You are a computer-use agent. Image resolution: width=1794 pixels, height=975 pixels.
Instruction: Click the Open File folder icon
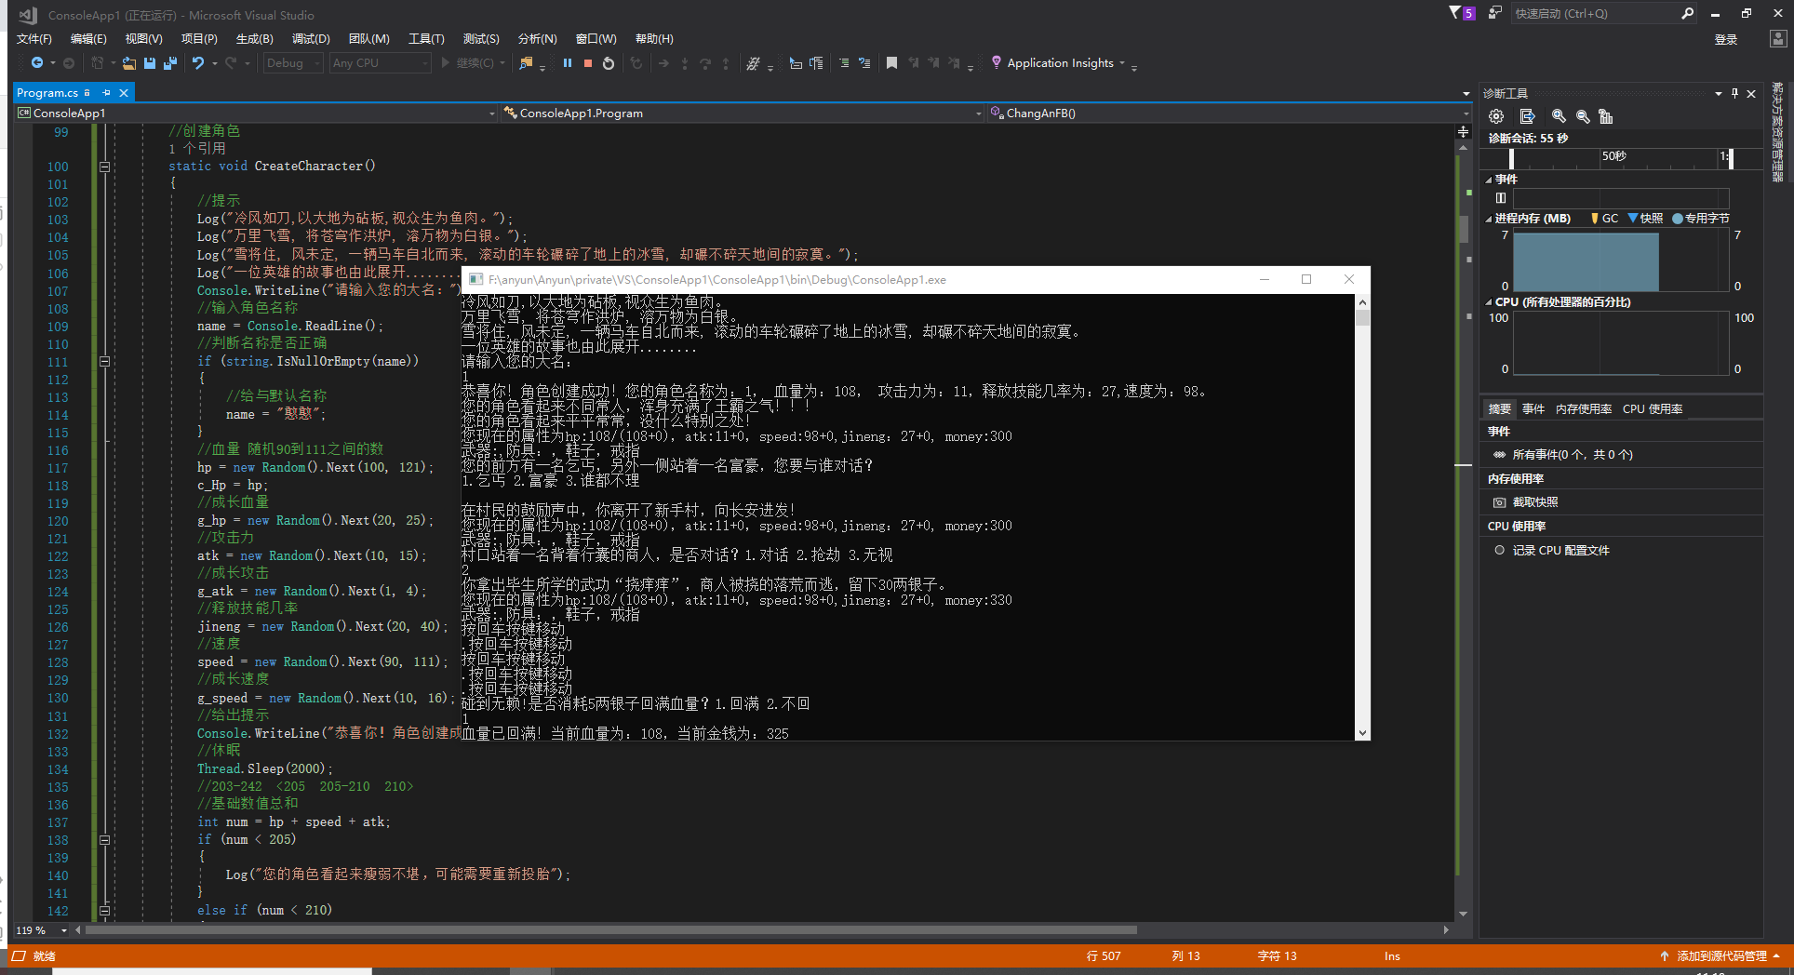pos(129,63)
